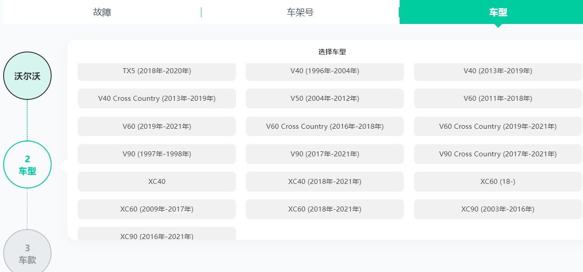Select V50 (2004年-2012年)
This screenshot has height=272, width=583.
coord(324,98)
